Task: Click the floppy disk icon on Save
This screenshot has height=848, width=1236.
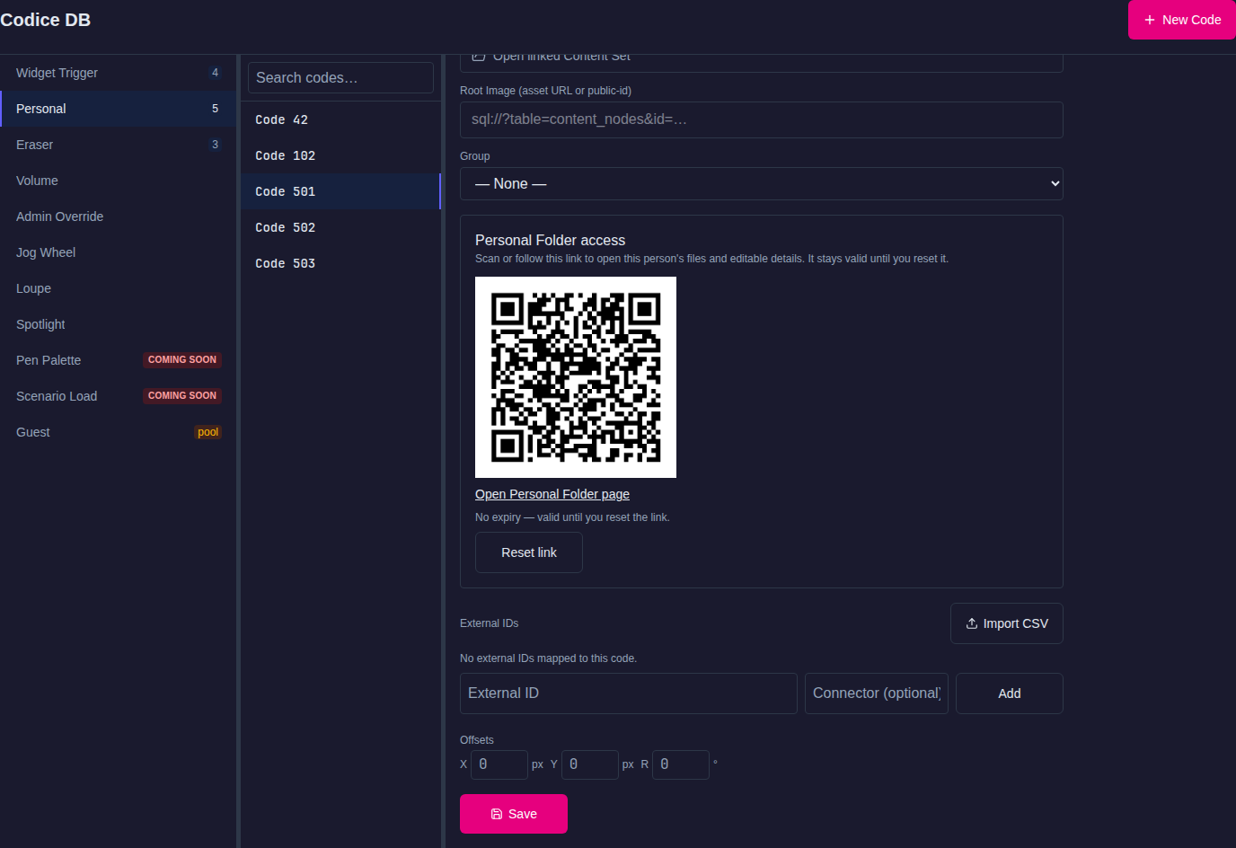Action: click(497, 814)
